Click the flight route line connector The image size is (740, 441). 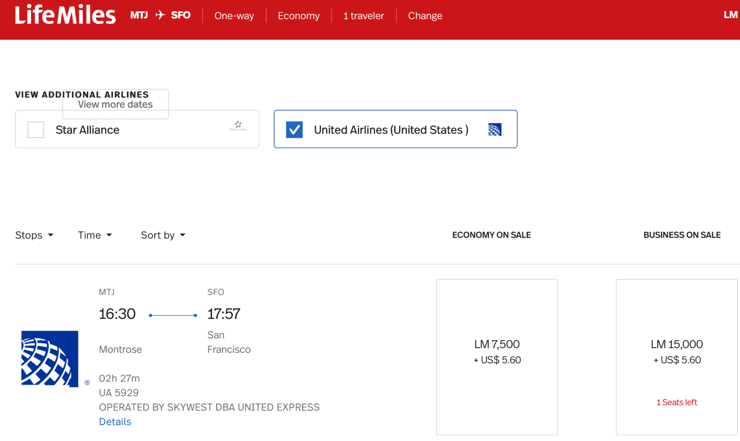(173, 315)
